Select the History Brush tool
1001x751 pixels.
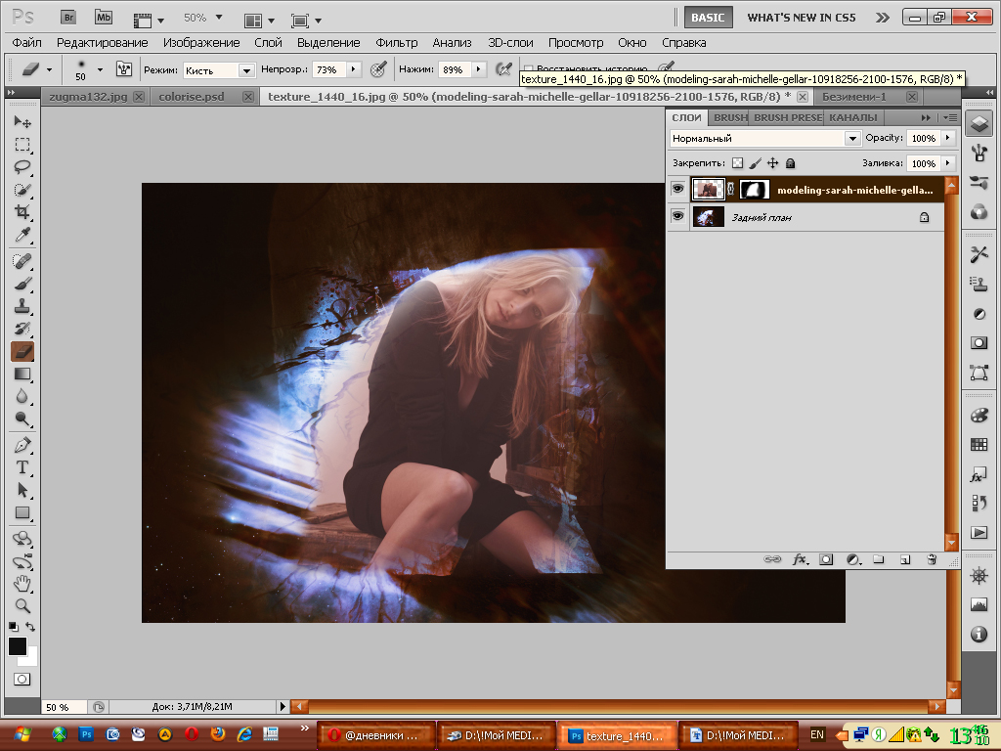(22, 329)
